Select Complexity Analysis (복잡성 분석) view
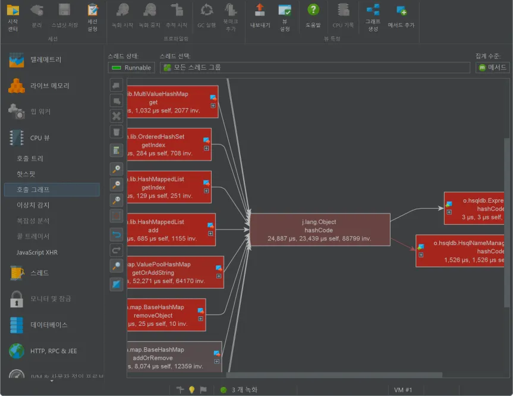 33,221
